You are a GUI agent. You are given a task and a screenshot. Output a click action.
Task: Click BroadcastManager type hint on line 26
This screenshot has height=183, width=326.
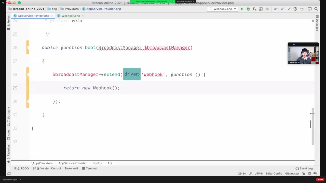click(x=120, y=48)
